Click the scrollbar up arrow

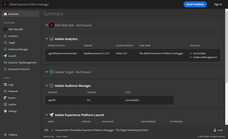pos(226,10)
